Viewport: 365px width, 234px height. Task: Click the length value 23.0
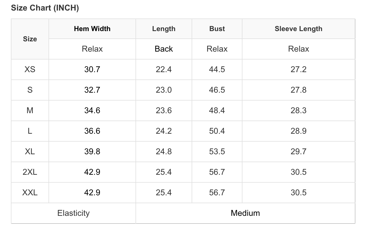[164, 90]
